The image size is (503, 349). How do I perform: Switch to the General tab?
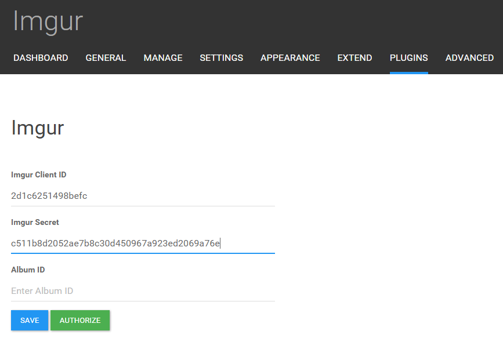[106, 58]
